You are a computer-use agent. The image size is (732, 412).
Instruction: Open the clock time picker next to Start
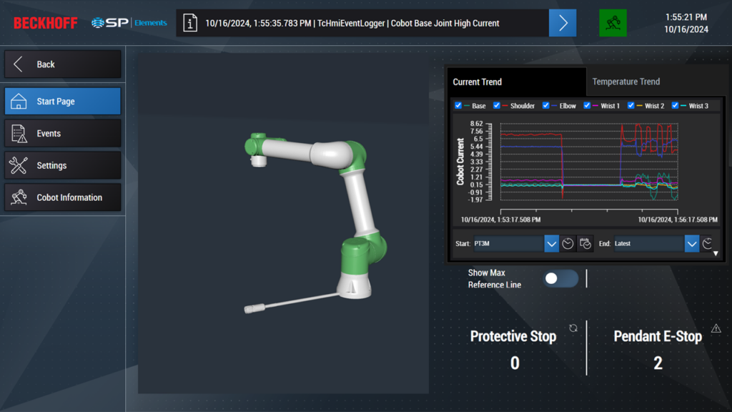[568, 243]
